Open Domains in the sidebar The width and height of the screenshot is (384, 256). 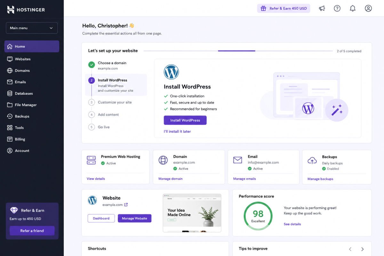(x=32, y=71)
